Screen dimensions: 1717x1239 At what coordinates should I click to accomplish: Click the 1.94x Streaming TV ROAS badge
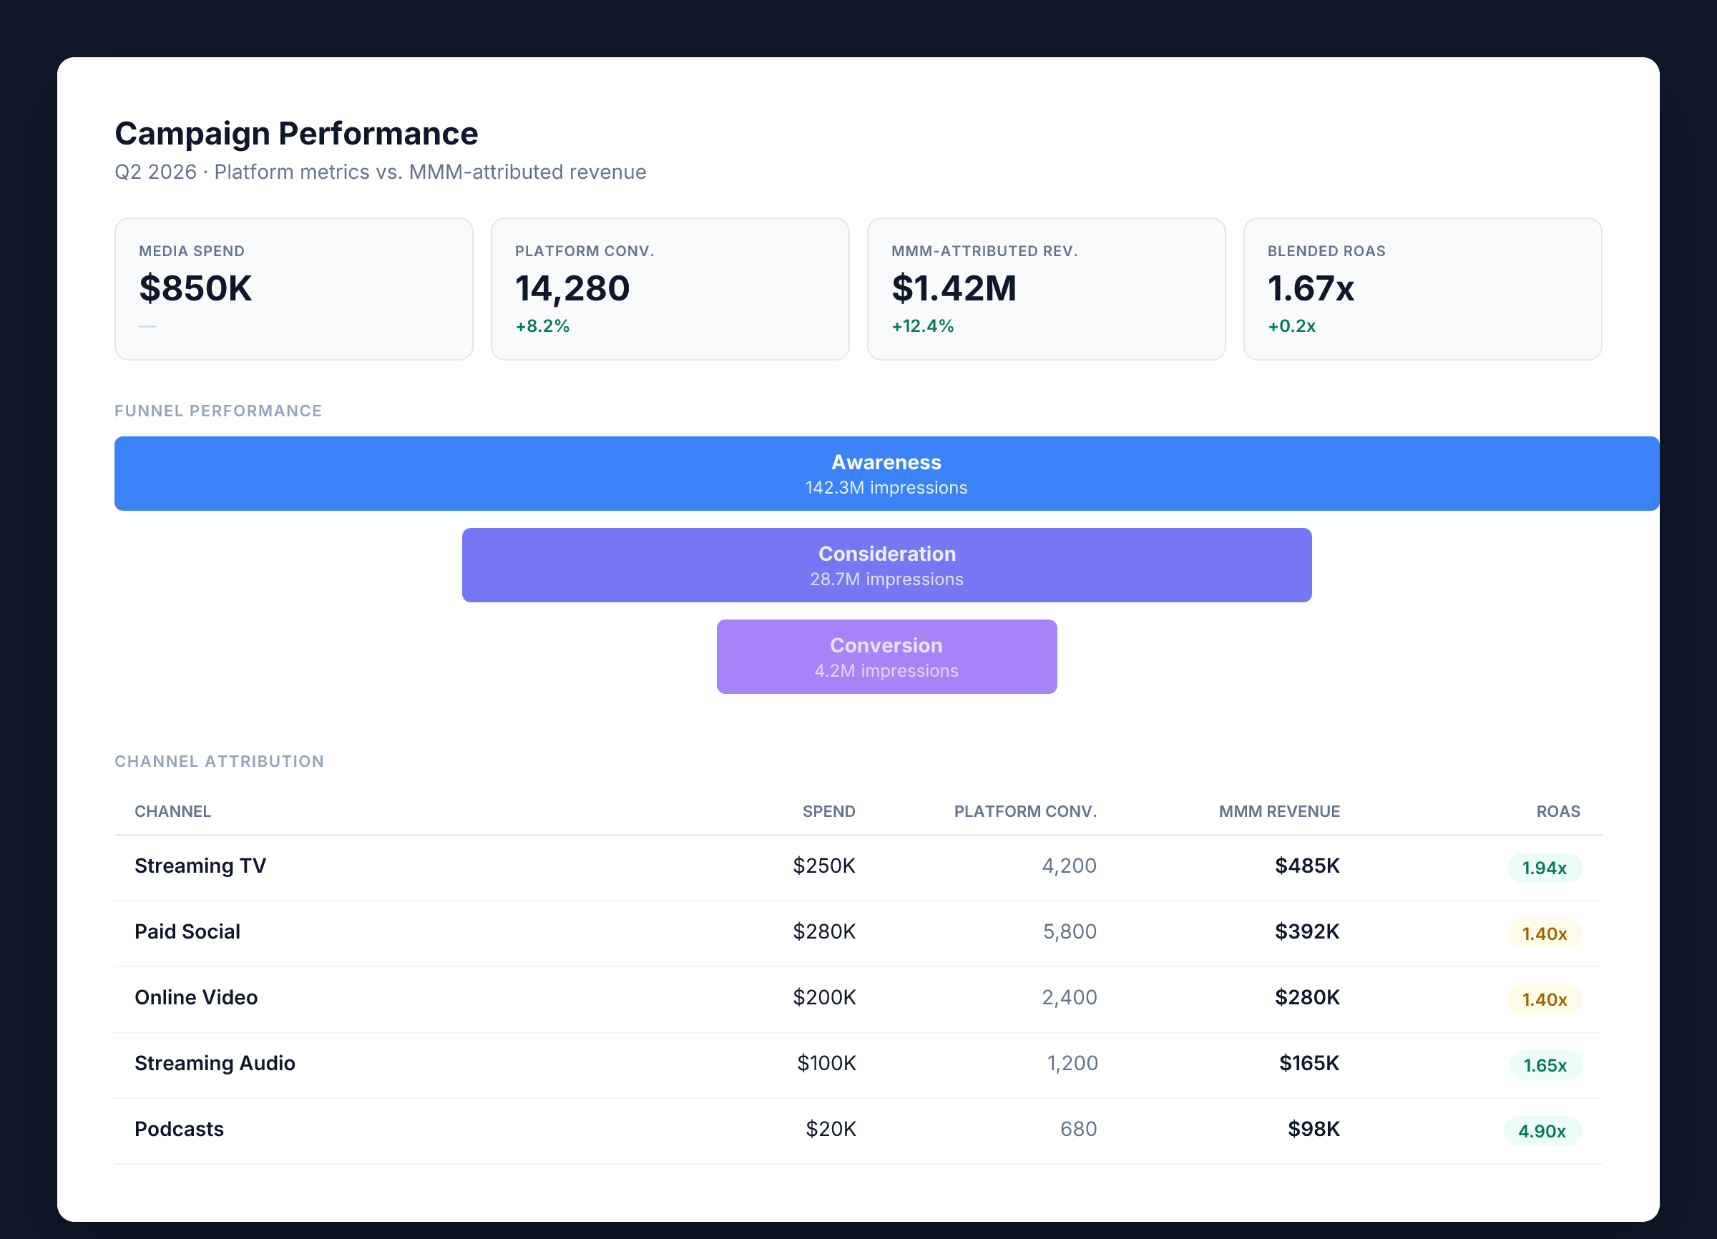point(1544,868)
